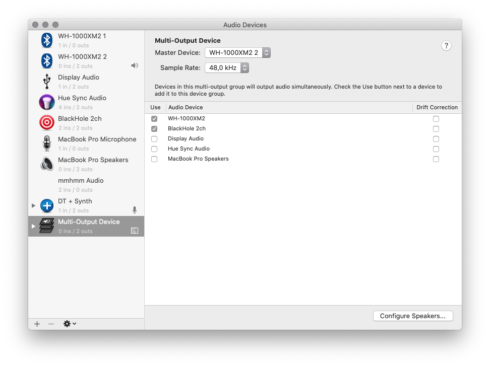Close the Audio Devices window
Screen dimensions: 490x367
coord(35,25)
